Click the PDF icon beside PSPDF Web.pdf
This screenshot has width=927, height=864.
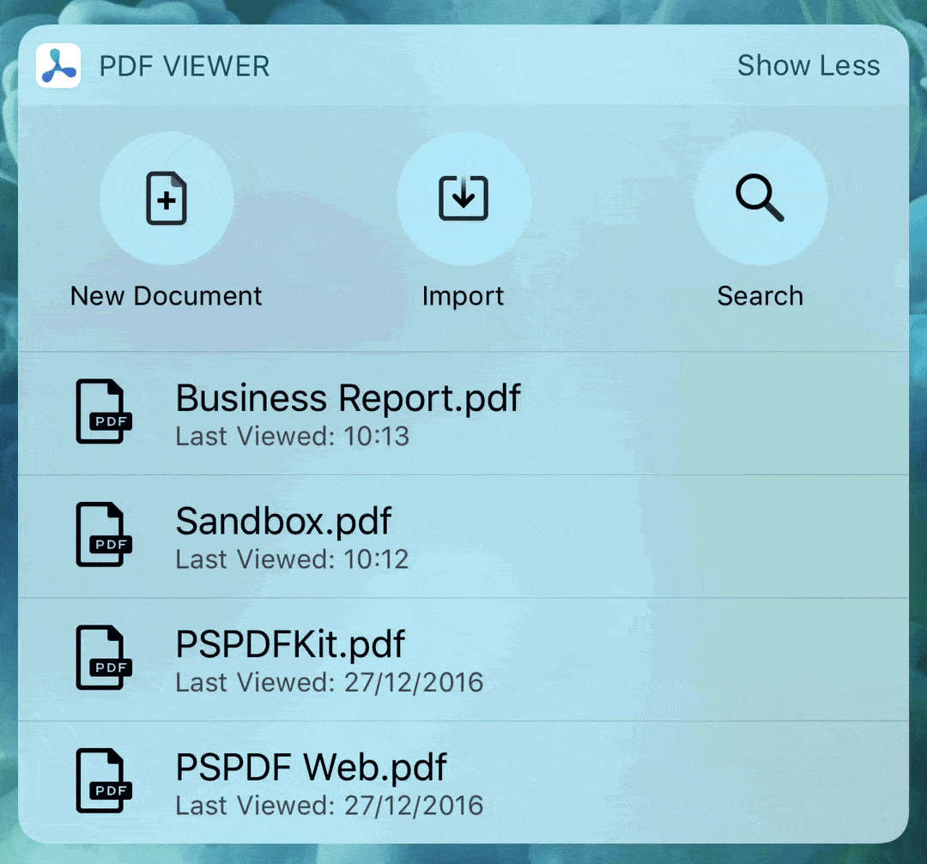(x=104, y=781)
